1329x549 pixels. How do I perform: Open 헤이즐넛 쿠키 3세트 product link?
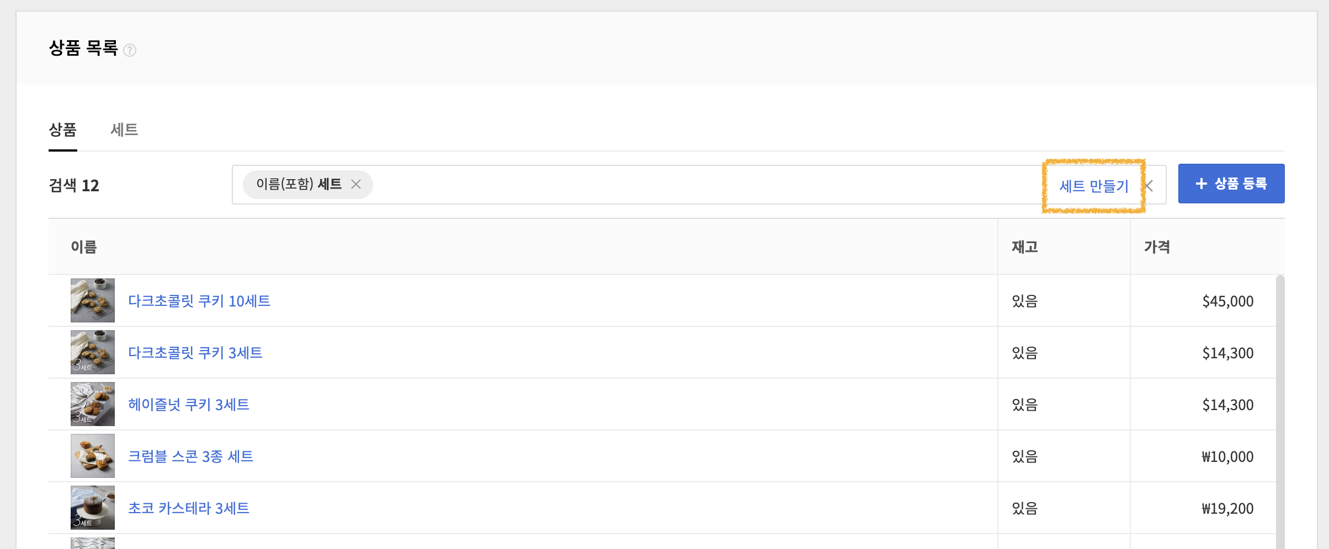point(188,405)
